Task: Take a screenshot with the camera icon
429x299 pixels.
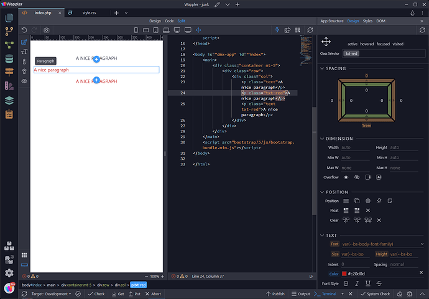Action: [47, 30]
